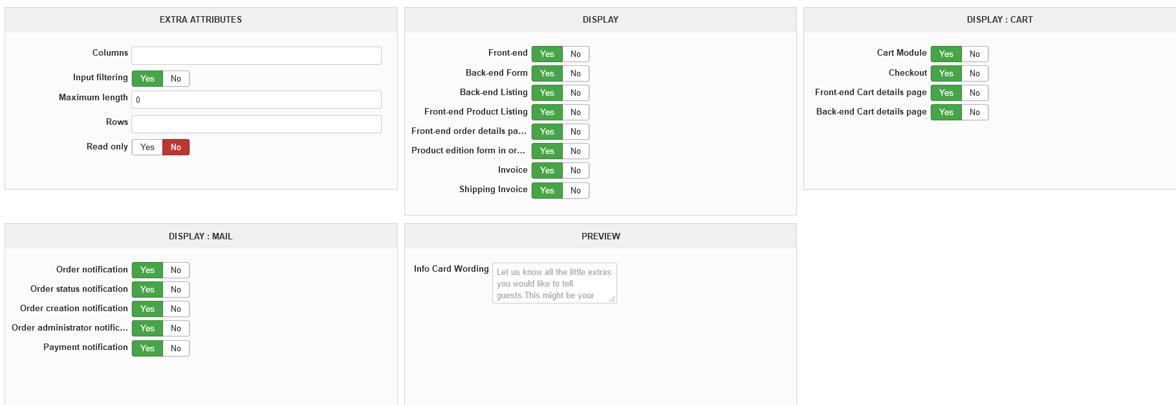Set Back-end Listing to No
This screenshot has width=1176, height=405.
(576, 93)
